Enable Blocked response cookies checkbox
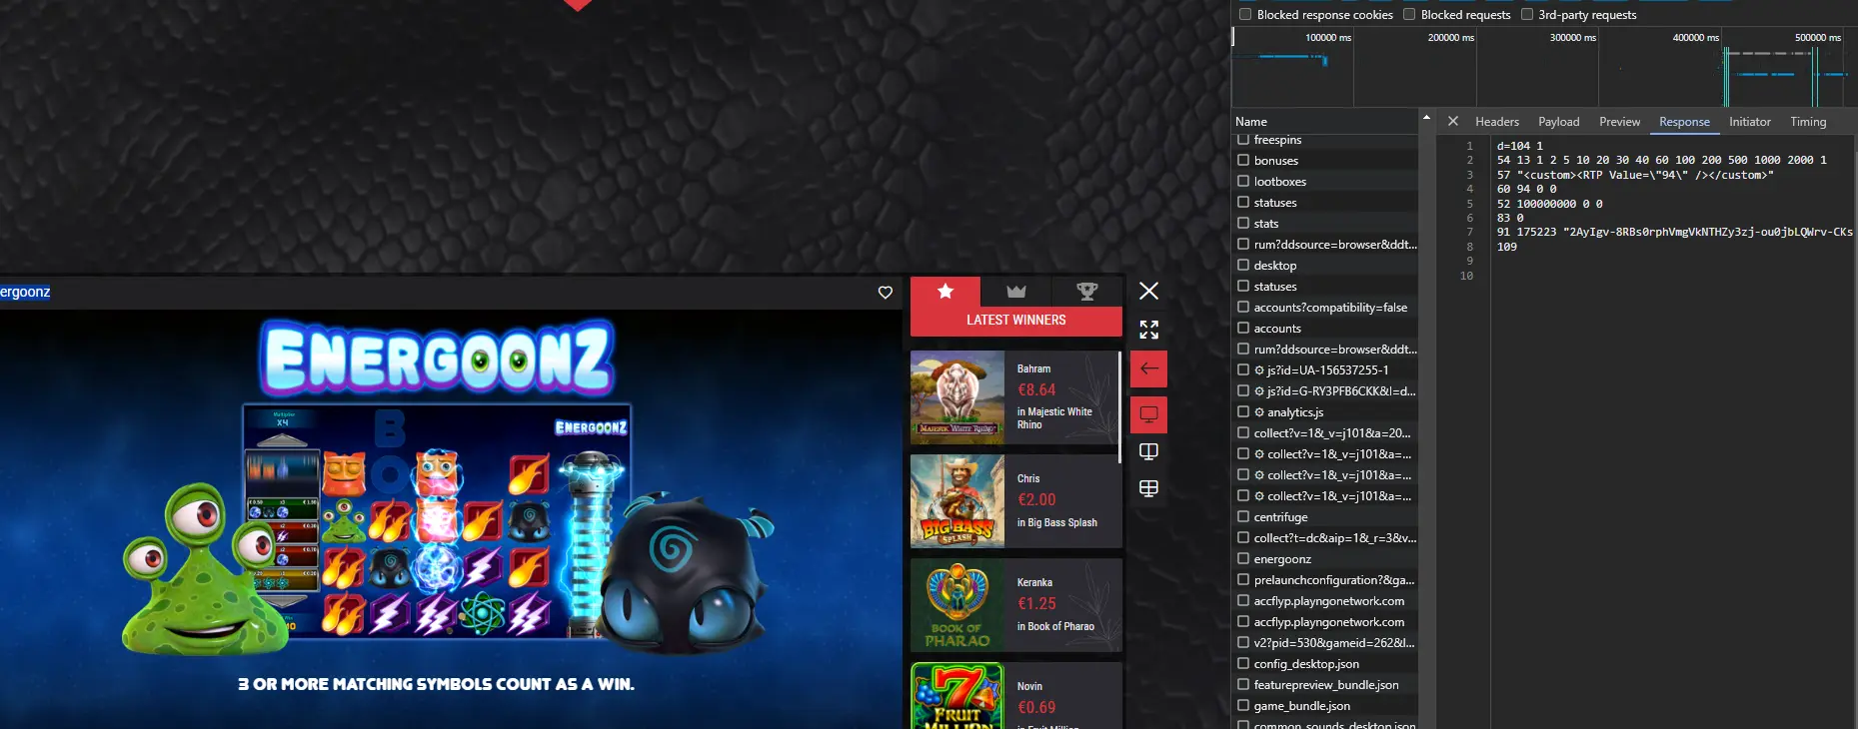Viewport: 1858px width, 729px height. pos(1245,14)
